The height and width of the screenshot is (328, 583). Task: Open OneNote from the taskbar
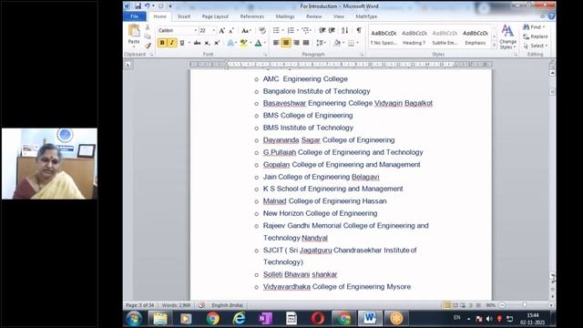[x=265, y=318]
